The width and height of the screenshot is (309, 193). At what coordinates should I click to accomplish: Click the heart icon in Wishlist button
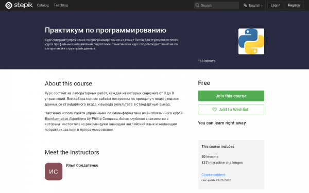coord(214,110)
